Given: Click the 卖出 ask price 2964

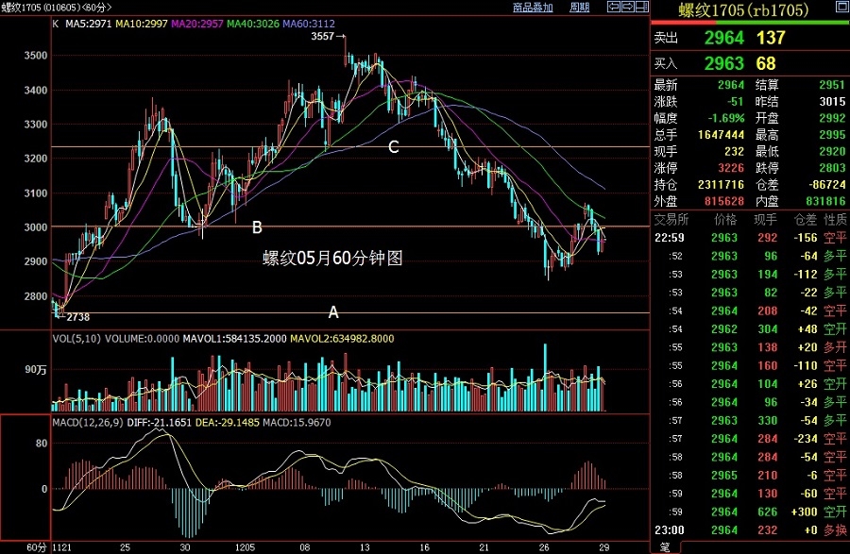Looking at the screenshot, I should click(x=724, y=38).
